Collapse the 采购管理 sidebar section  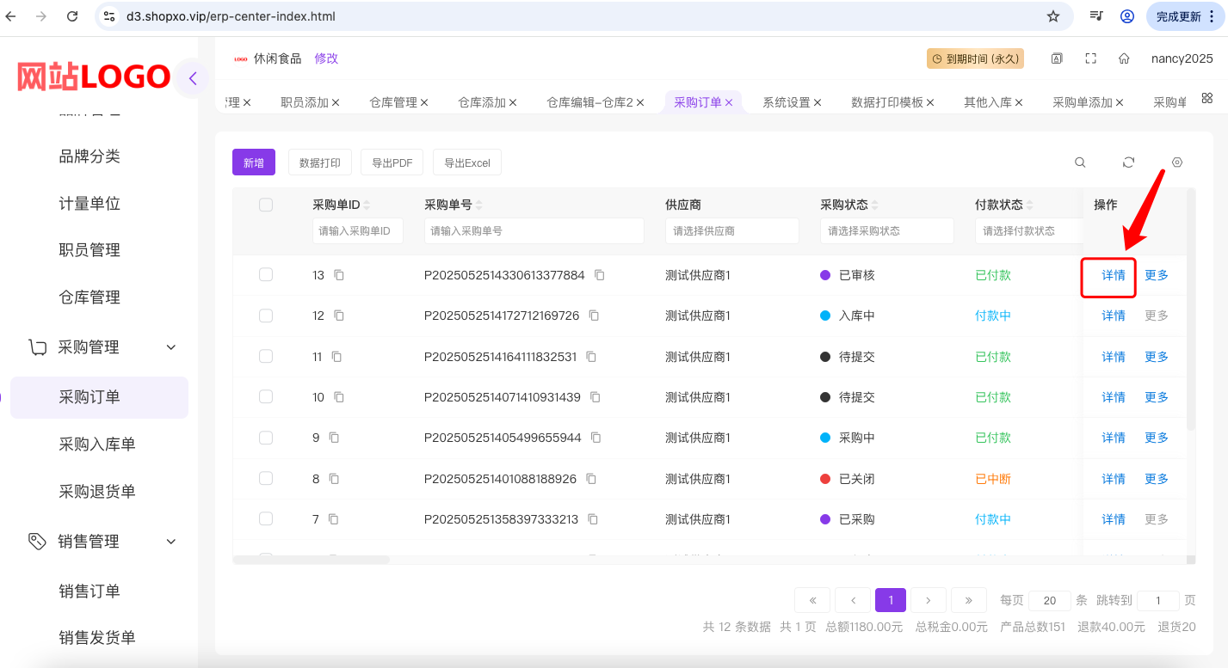(x=170, y=347)
